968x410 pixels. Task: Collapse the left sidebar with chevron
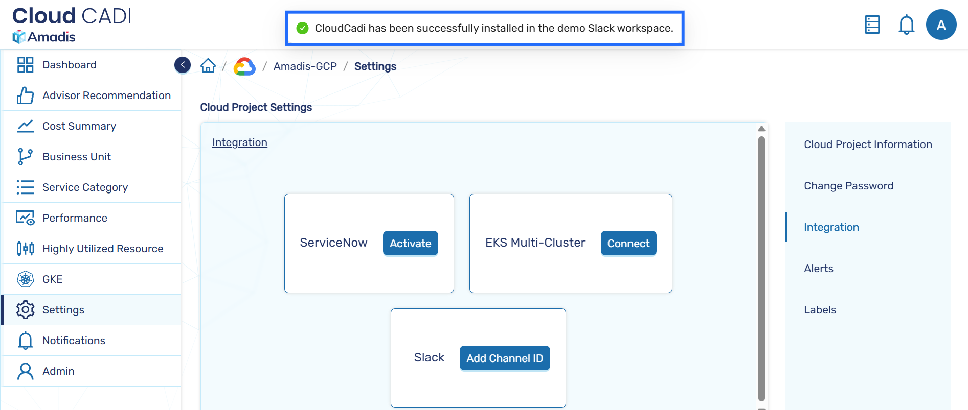click(183, 65)
